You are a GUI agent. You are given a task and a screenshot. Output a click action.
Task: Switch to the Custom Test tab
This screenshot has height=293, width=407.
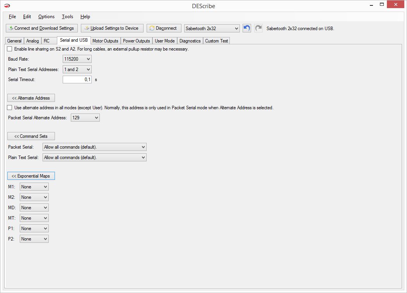[217, 41]
